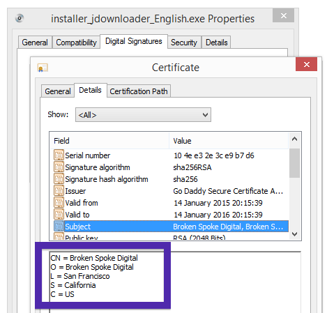The image size is (327, 313).
Task: Select the Issuer row
Action: tap(171, 191)
